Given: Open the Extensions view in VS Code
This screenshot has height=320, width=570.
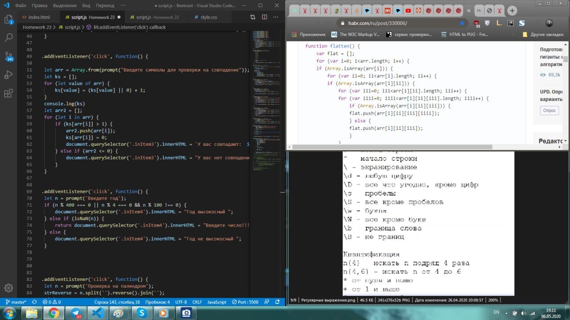Looking at the screenshot, I should click(x=8, y=93).
